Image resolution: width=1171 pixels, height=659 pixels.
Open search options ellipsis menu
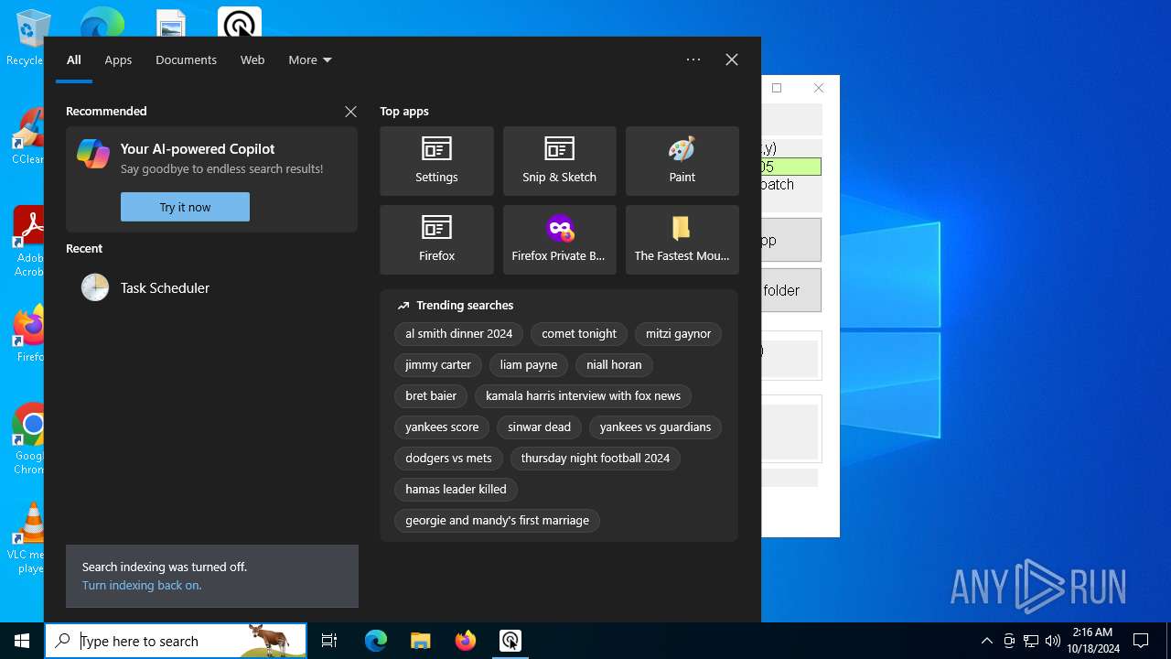(x=693, y=59)
